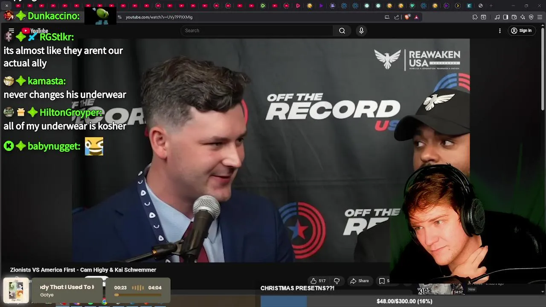The height and width of the screenshot is (307, 546).
Task: Switch to the purple camera icon tab
Action: point(332,6)
